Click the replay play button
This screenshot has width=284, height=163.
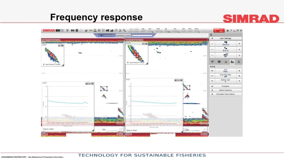[x=101, y=35]
